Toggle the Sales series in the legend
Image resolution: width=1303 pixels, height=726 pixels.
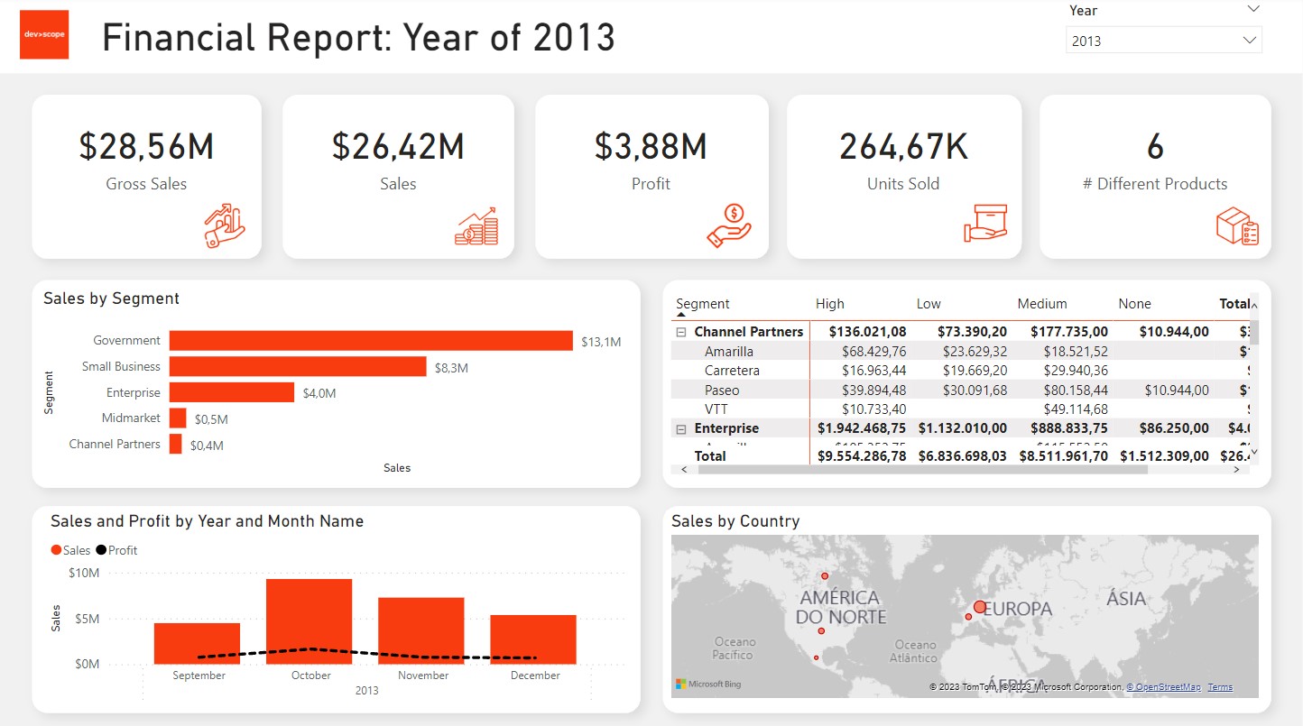(x=69, y=549)
